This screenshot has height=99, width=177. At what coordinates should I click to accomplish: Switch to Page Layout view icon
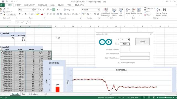click(149, 97)
